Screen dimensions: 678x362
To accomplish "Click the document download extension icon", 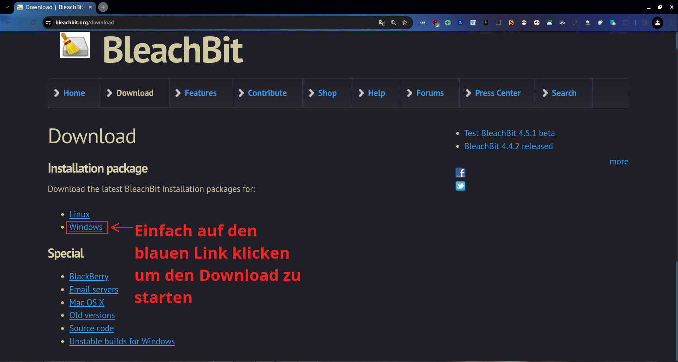I will (x=613, y=23).
